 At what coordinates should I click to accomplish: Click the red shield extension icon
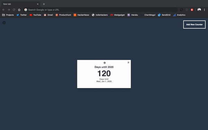coord(192,10)
